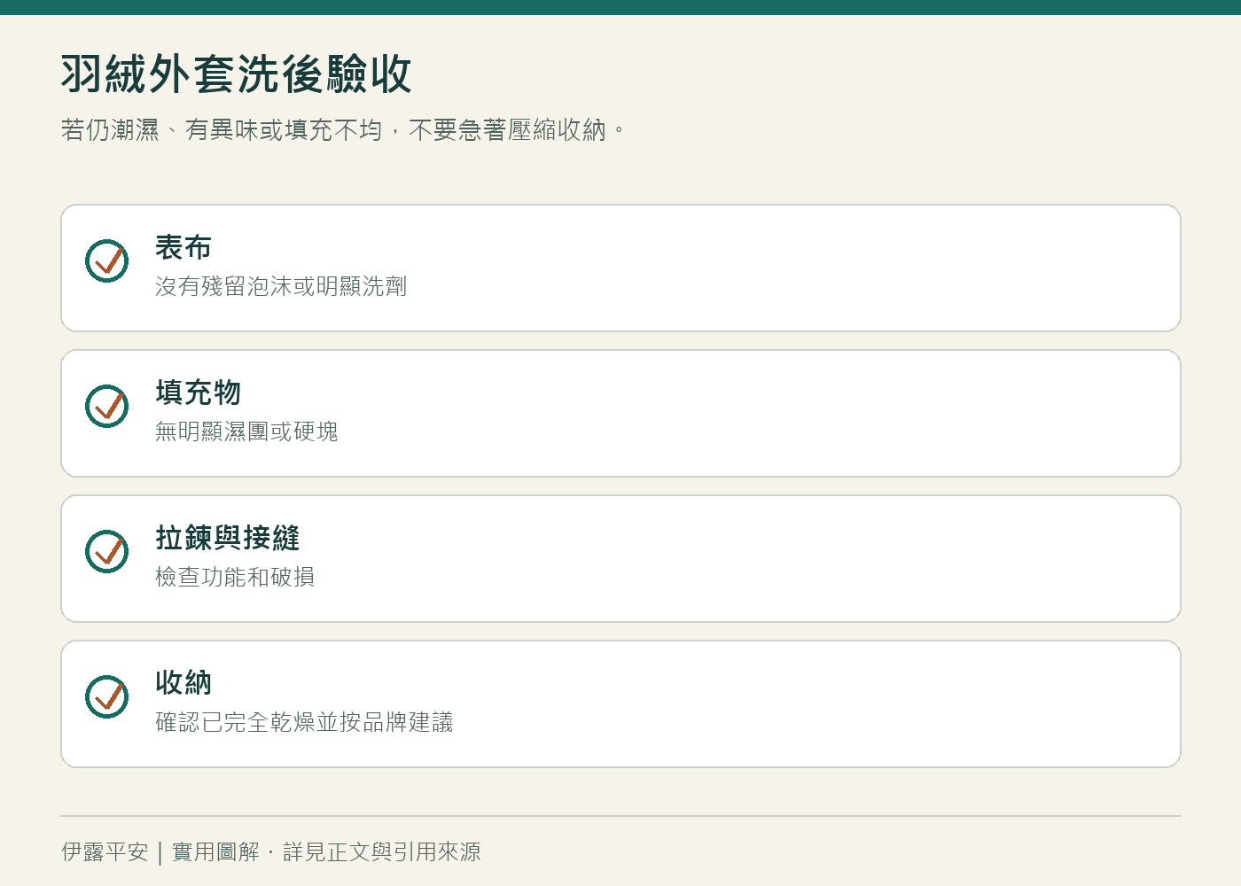This screenshot has height=886, width=1241.
Task: Click the footer text 詳見正文與引用來源
Action: click(x=382, y=852)
